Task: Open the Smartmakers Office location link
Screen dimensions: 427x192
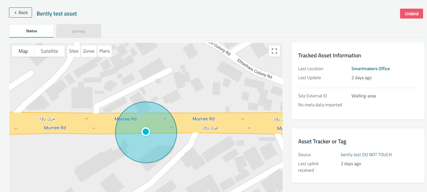Action: [x=370, y=69]
